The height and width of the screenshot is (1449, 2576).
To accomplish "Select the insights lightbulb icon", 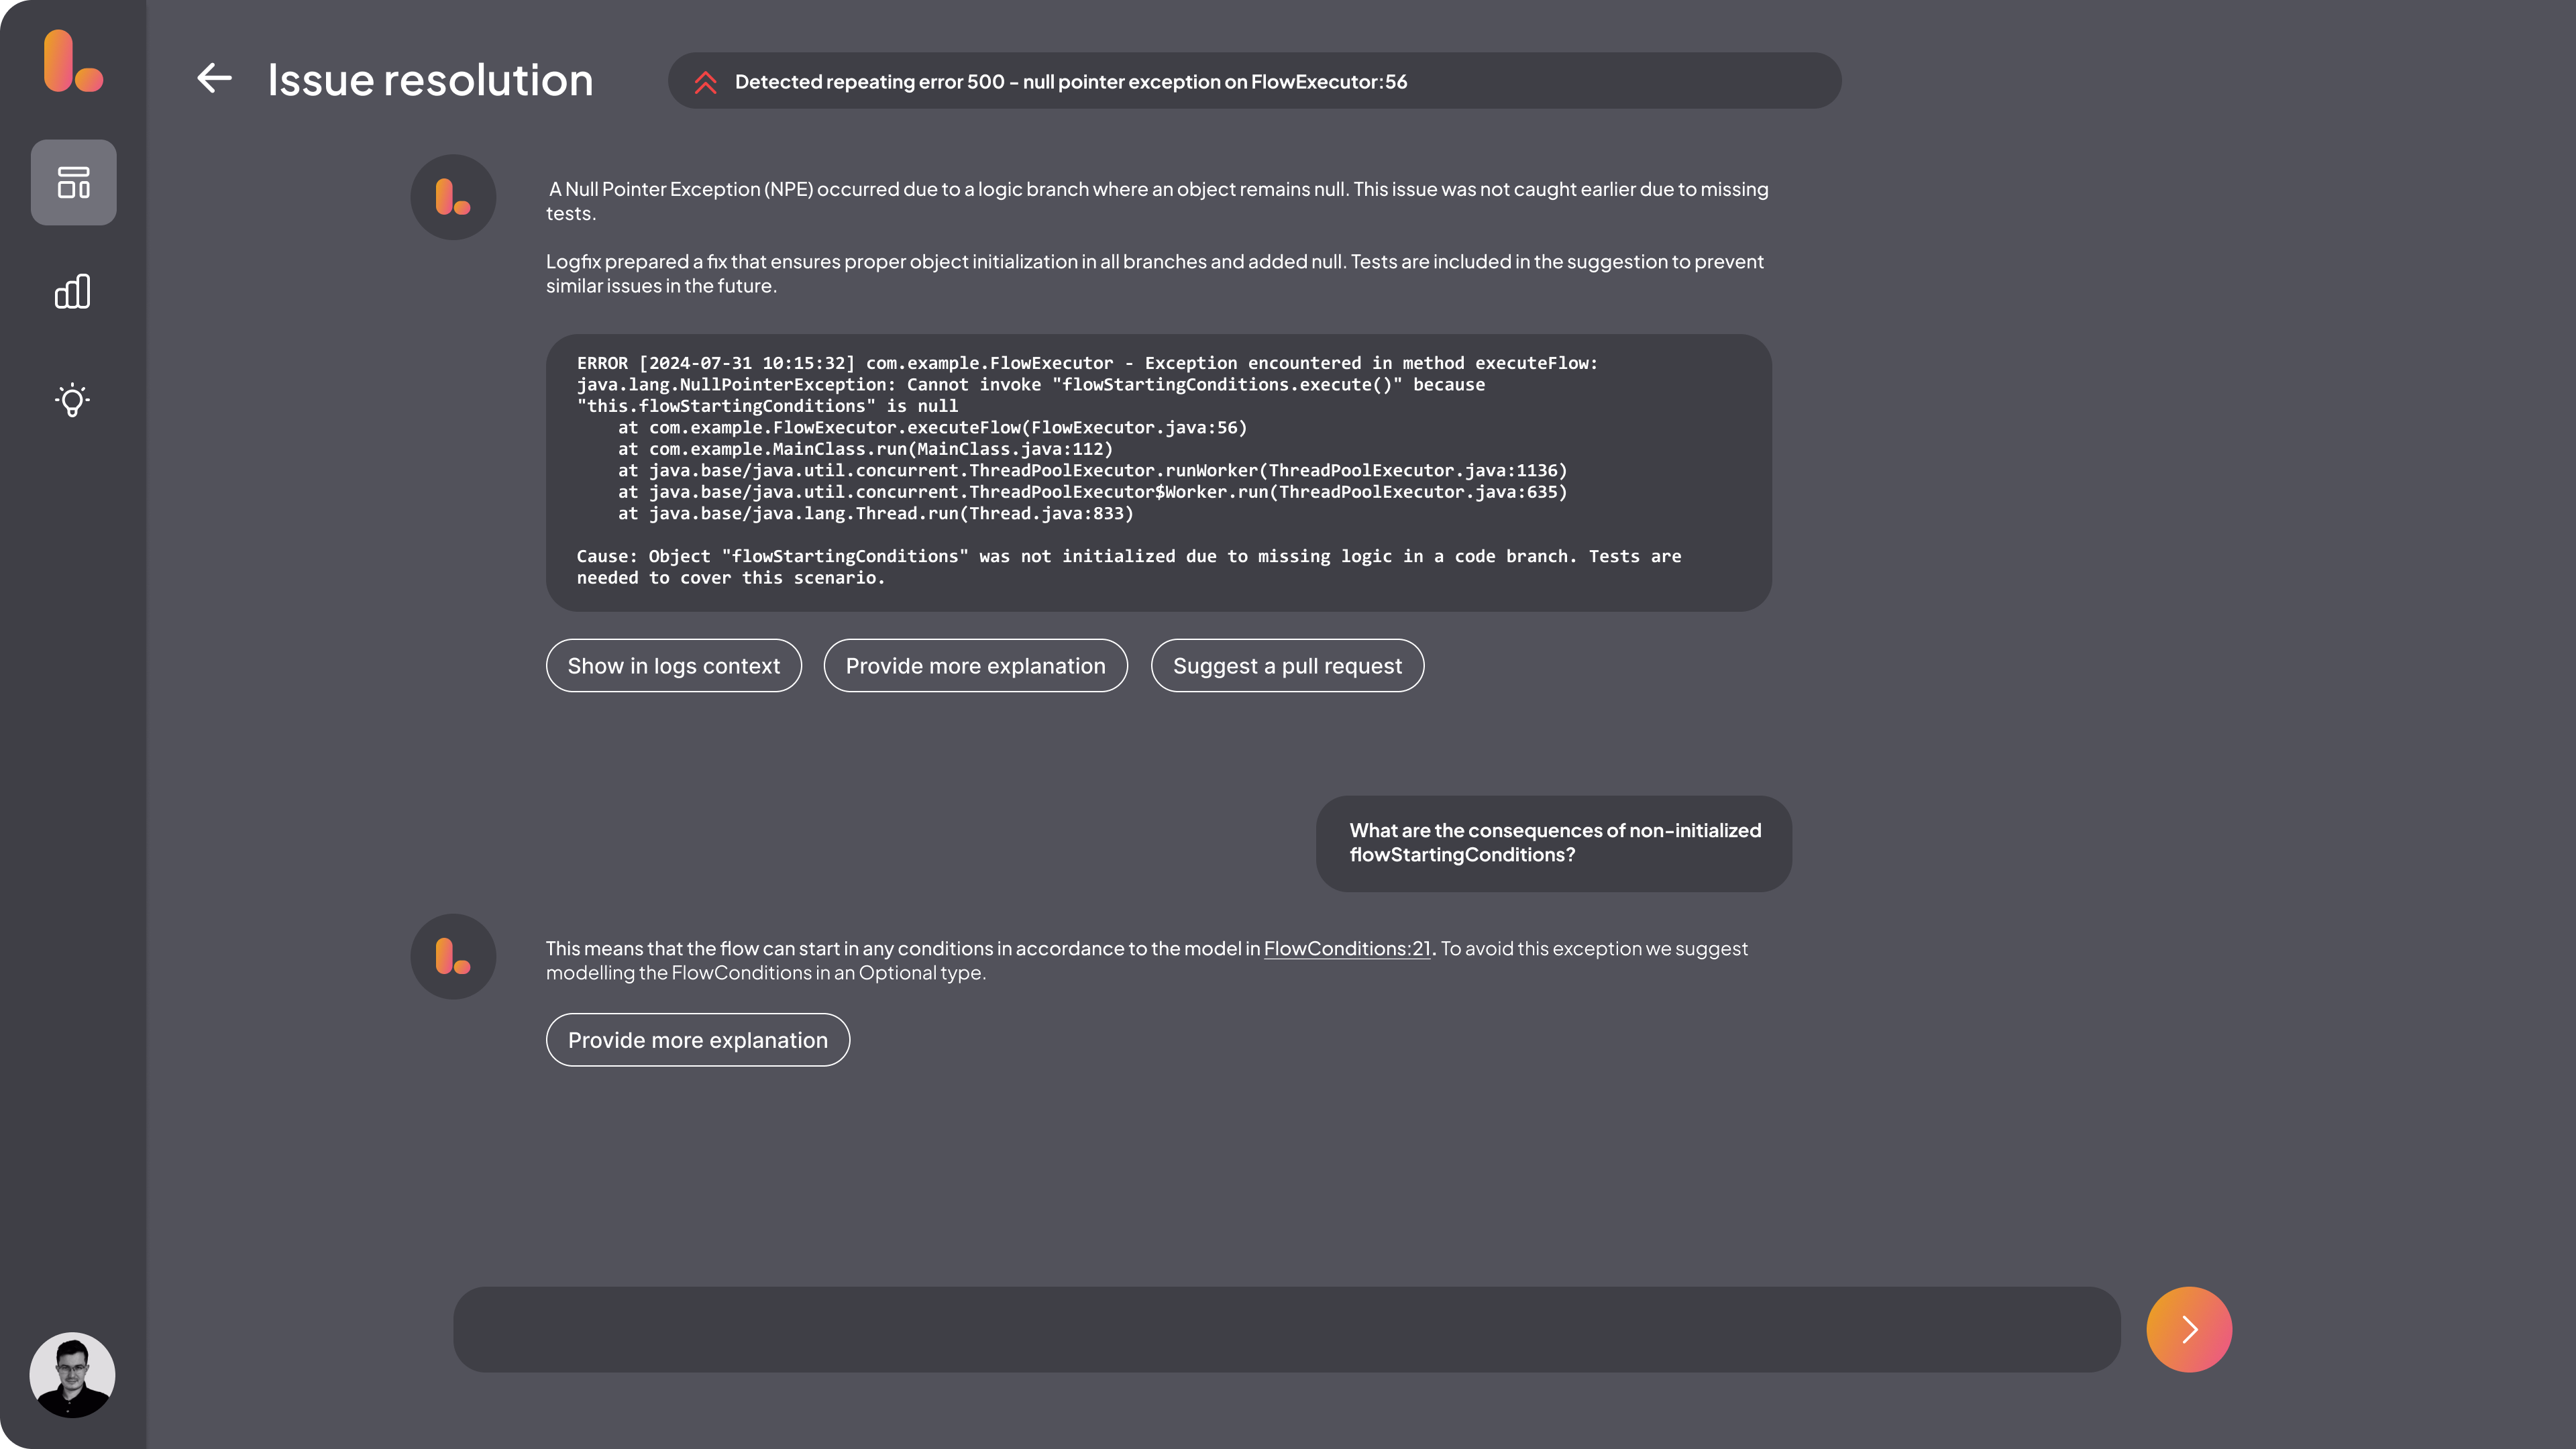I will [x=72, y=400].
